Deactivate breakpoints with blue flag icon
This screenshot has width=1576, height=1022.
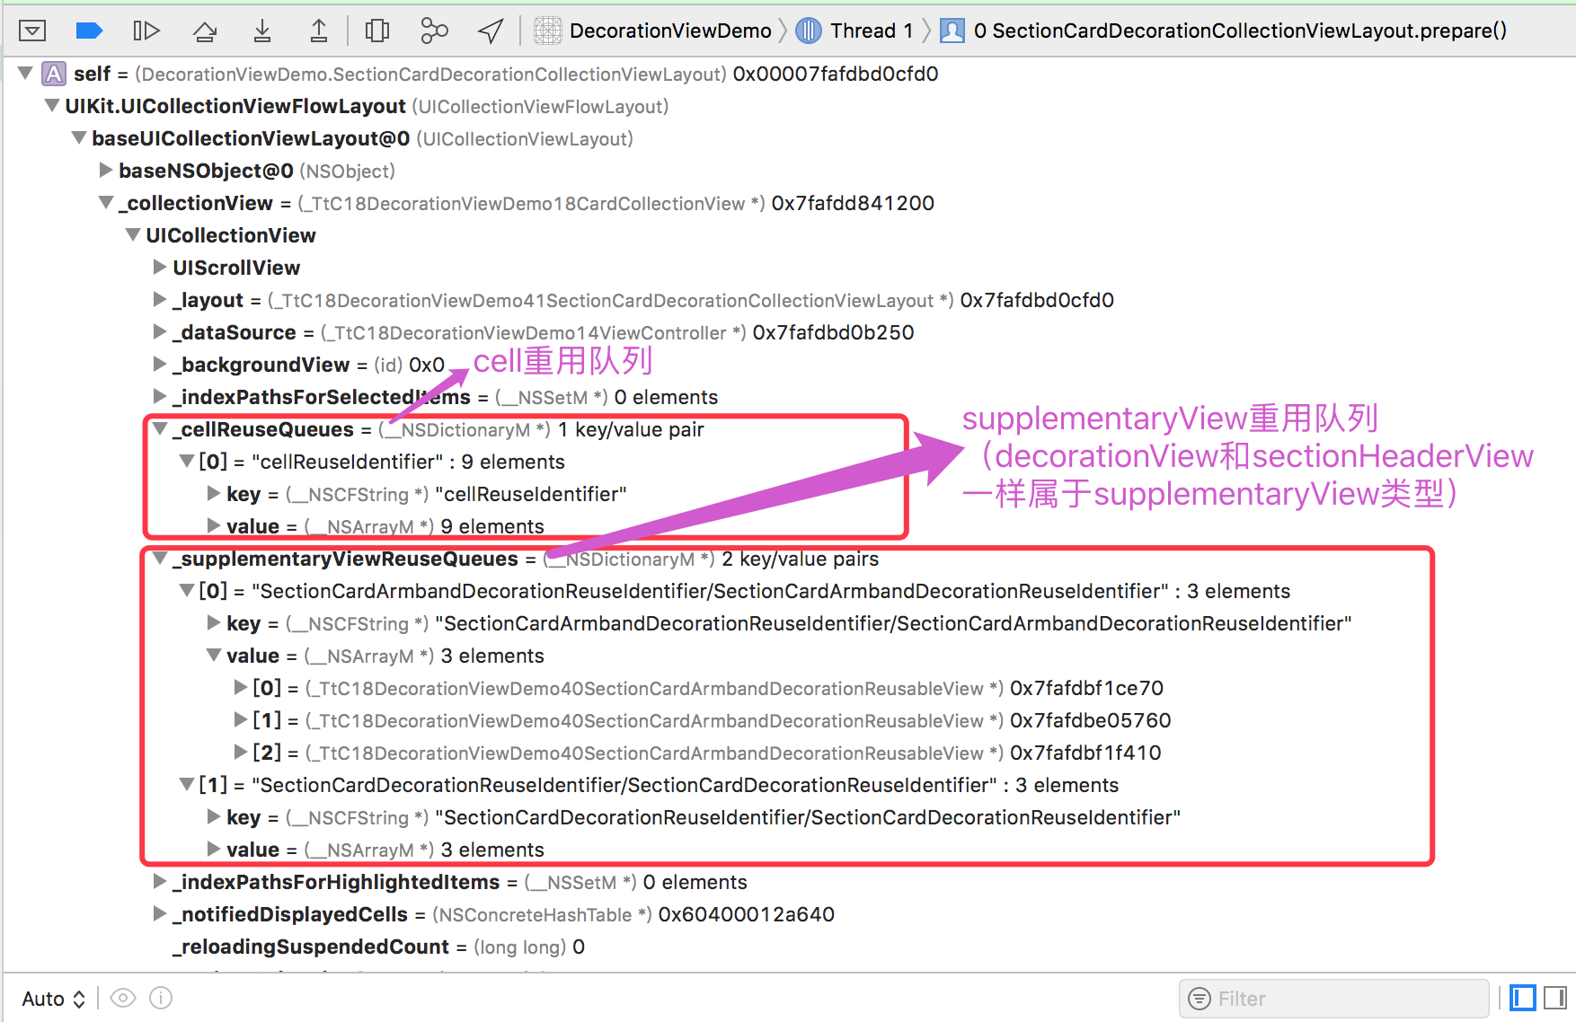[89, 30]
